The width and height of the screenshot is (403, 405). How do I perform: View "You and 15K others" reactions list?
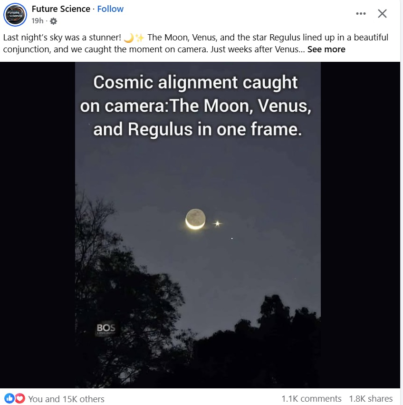click(x=66, y=399)
